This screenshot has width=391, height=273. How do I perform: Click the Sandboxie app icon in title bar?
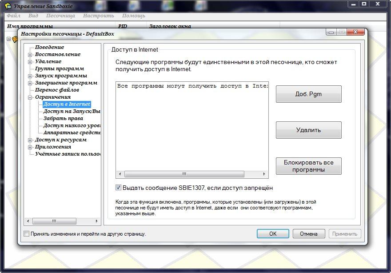pyautogui.click(x=8, y=5)
